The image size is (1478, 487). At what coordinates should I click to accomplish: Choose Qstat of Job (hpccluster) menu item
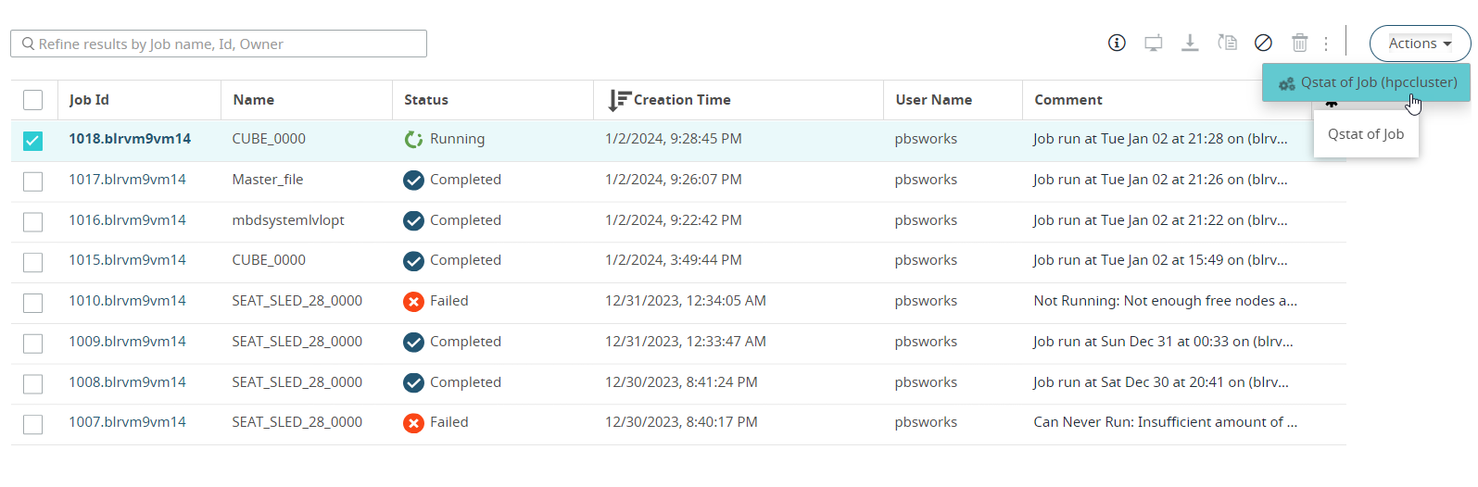click(1368, 82)
